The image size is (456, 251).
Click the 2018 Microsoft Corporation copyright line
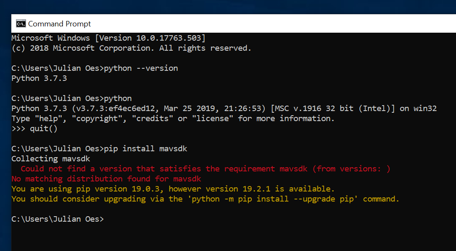pos(130,48)
